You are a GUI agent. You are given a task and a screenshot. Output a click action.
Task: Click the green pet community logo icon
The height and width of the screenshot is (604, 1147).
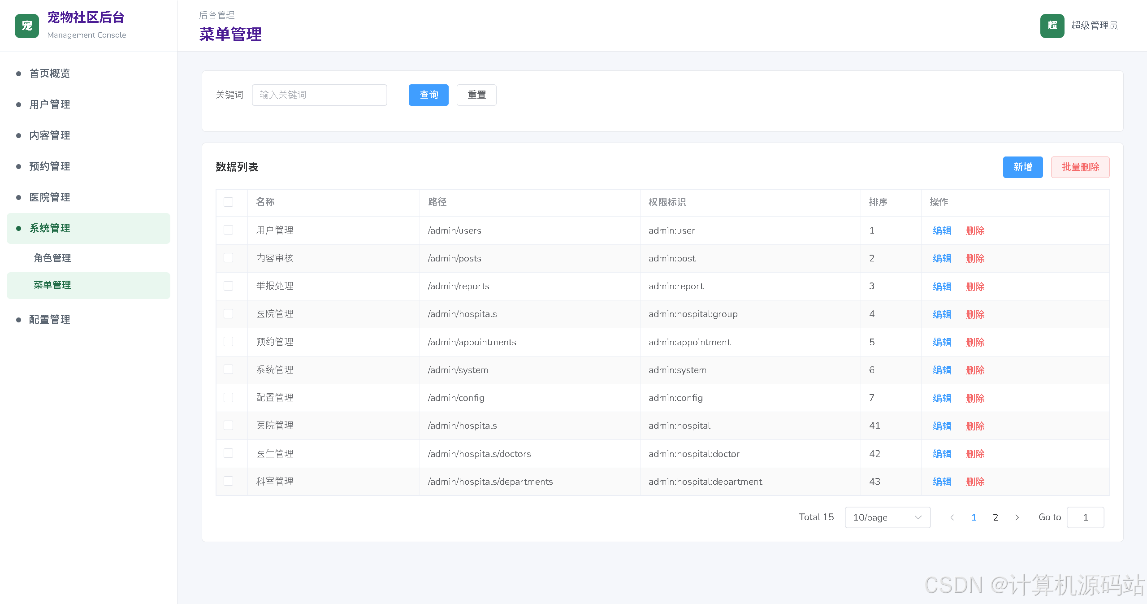27,26
